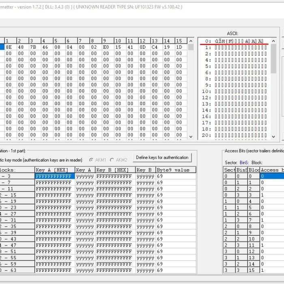Click ASCII line labeled 20:
The image size is (284, 284).
click(234, 135)
